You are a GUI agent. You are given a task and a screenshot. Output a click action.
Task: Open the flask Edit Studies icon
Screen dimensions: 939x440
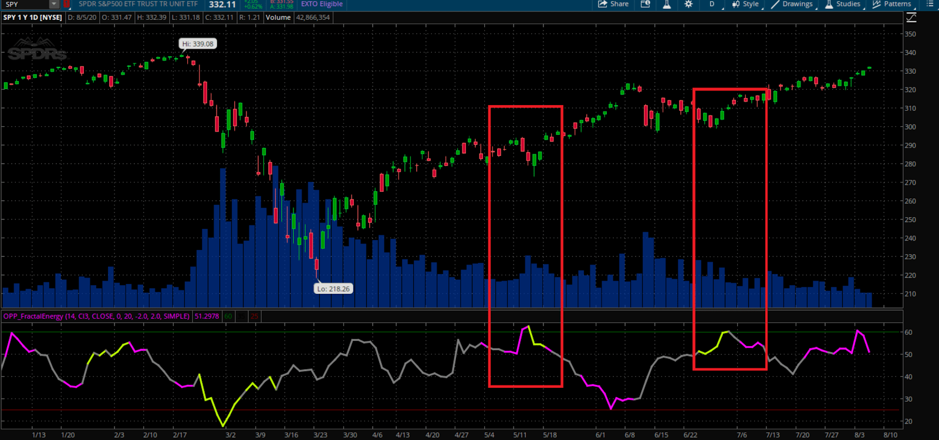tap(667, 4)
